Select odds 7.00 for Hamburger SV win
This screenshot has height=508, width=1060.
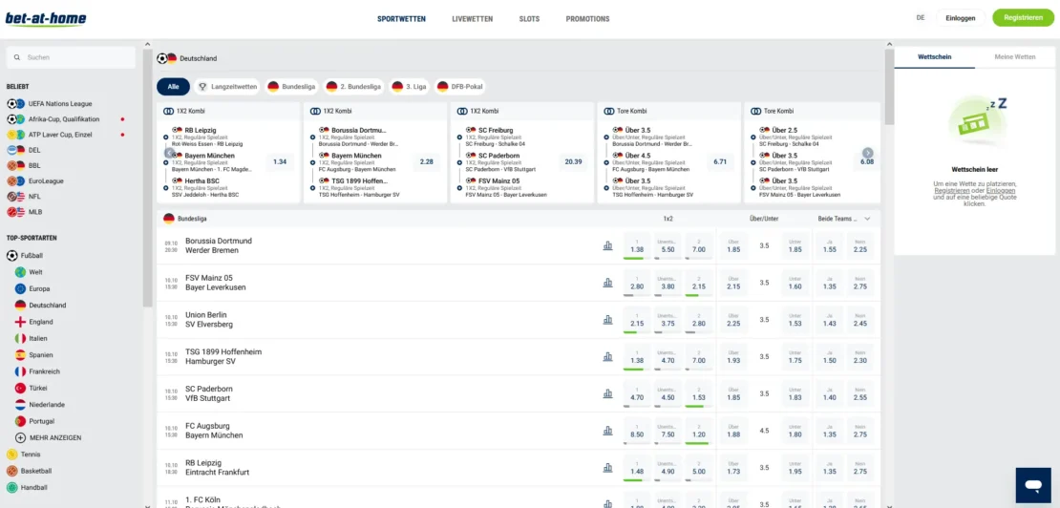pyautogui.click(x=699, y=357)
